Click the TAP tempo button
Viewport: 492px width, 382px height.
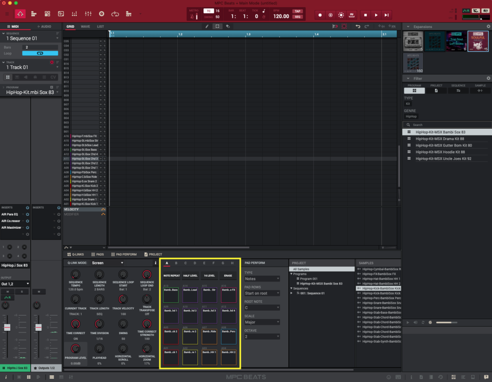tap(297, 12)
